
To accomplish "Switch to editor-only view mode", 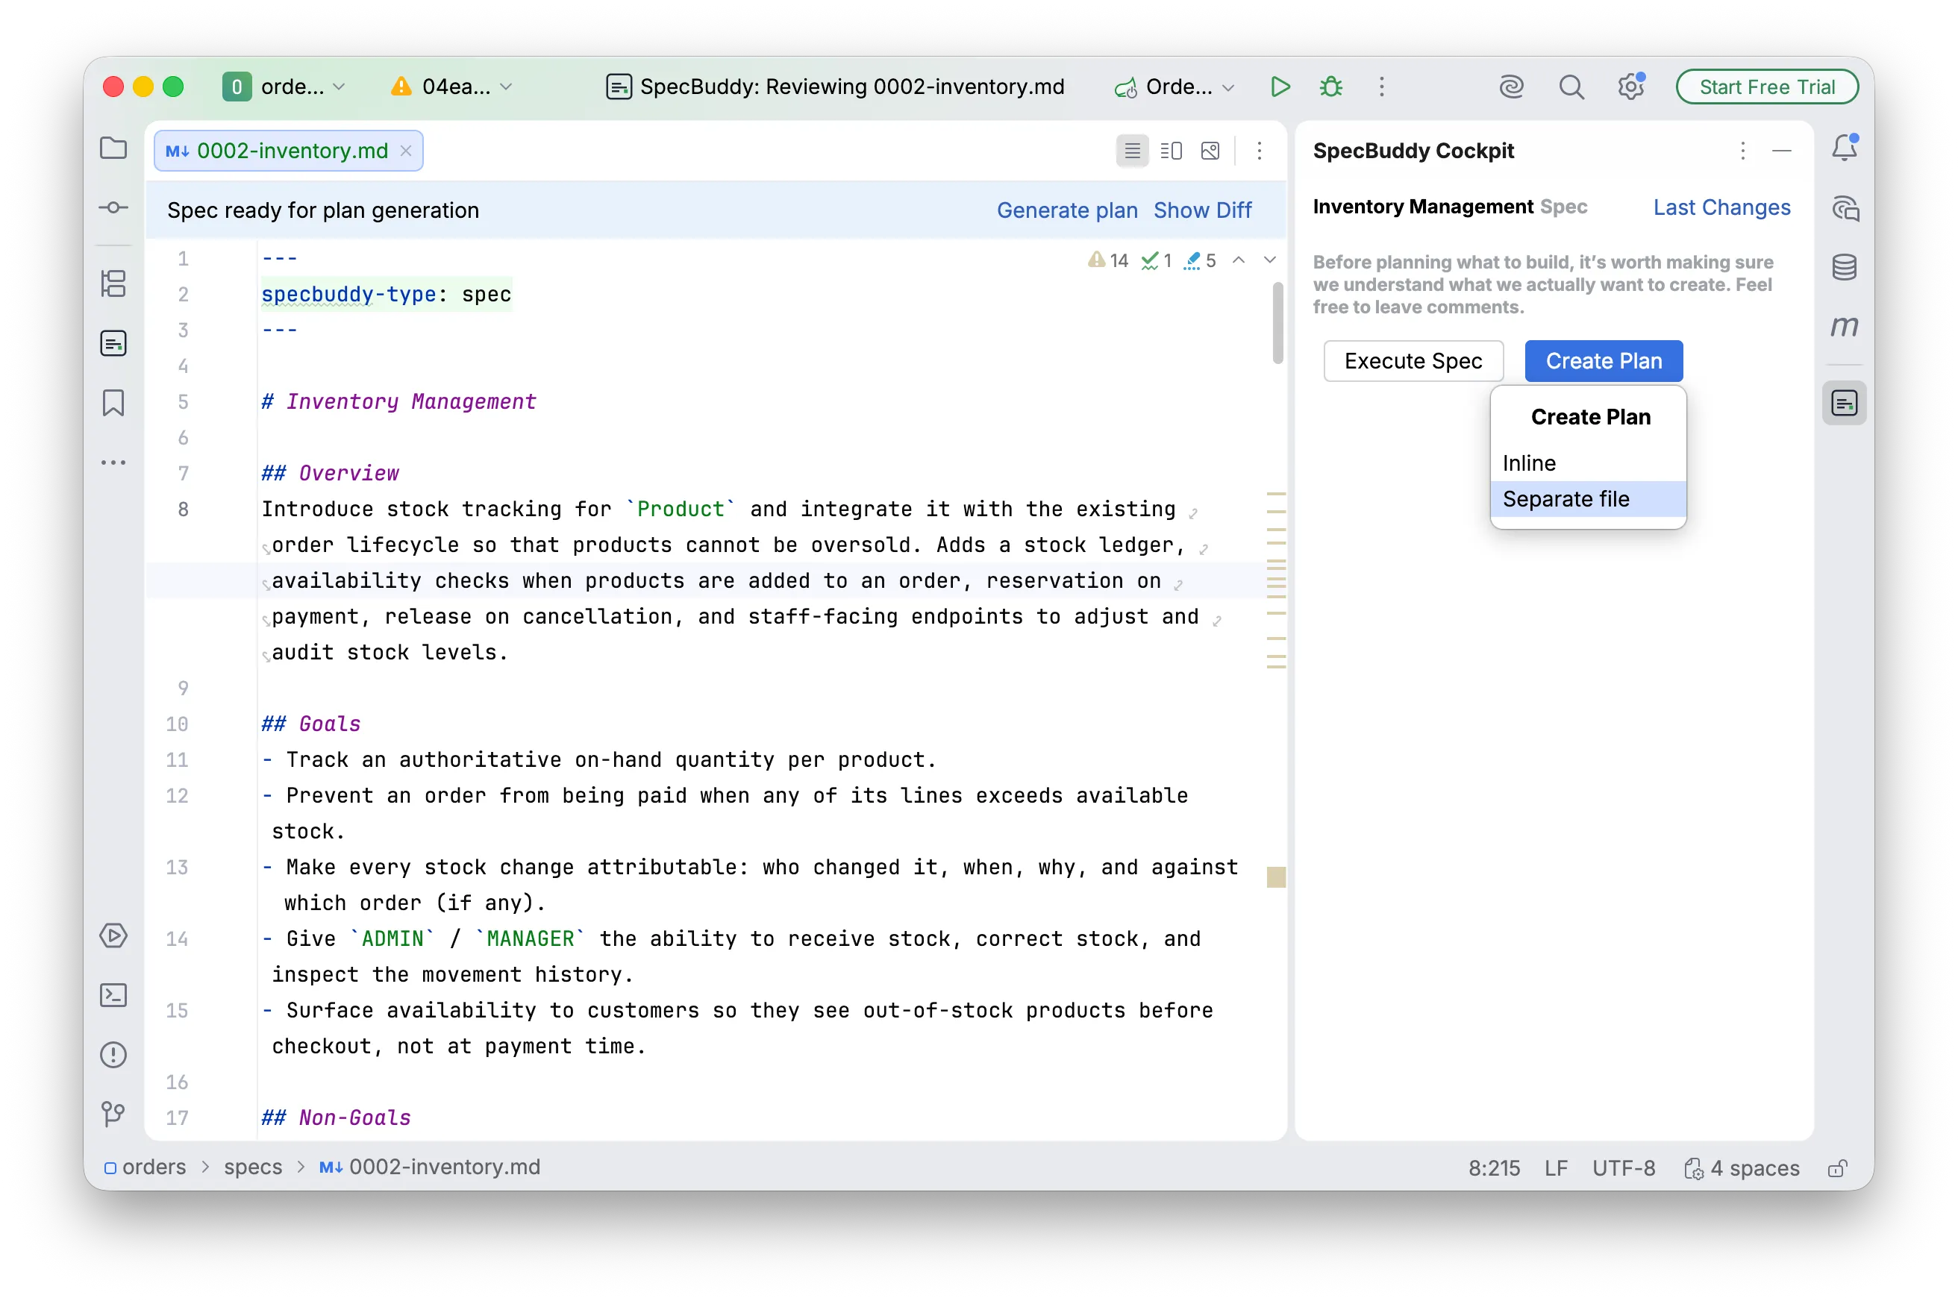I will [x=1132, y=150].
